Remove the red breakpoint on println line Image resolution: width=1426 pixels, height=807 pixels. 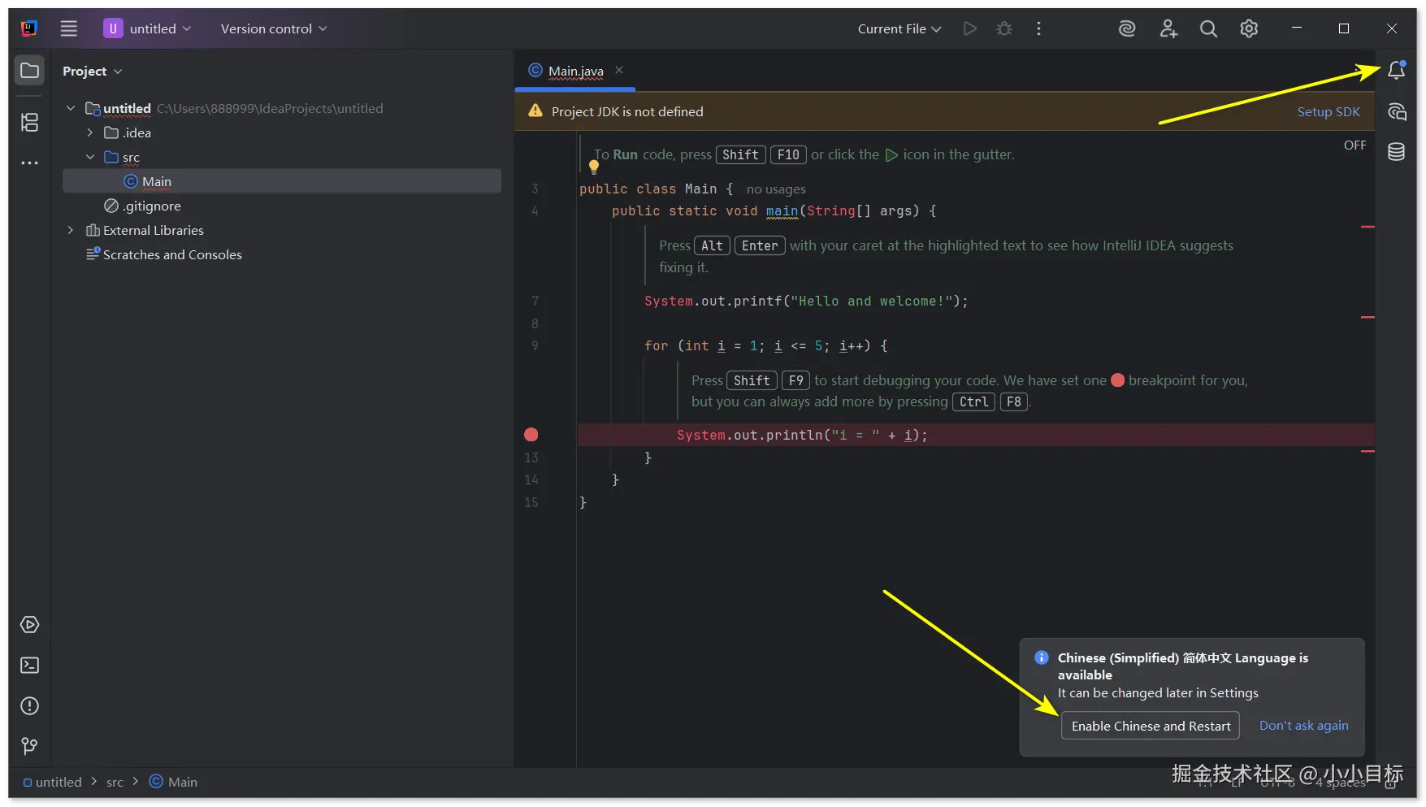531,435
